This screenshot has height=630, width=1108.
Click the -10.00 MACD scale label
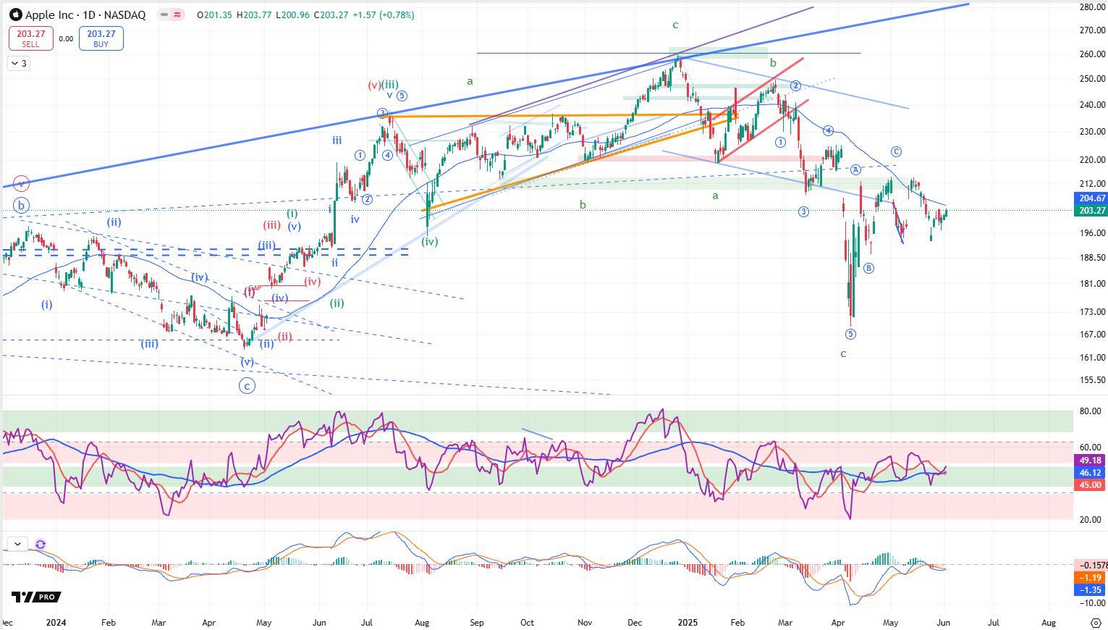point(1091,602)
